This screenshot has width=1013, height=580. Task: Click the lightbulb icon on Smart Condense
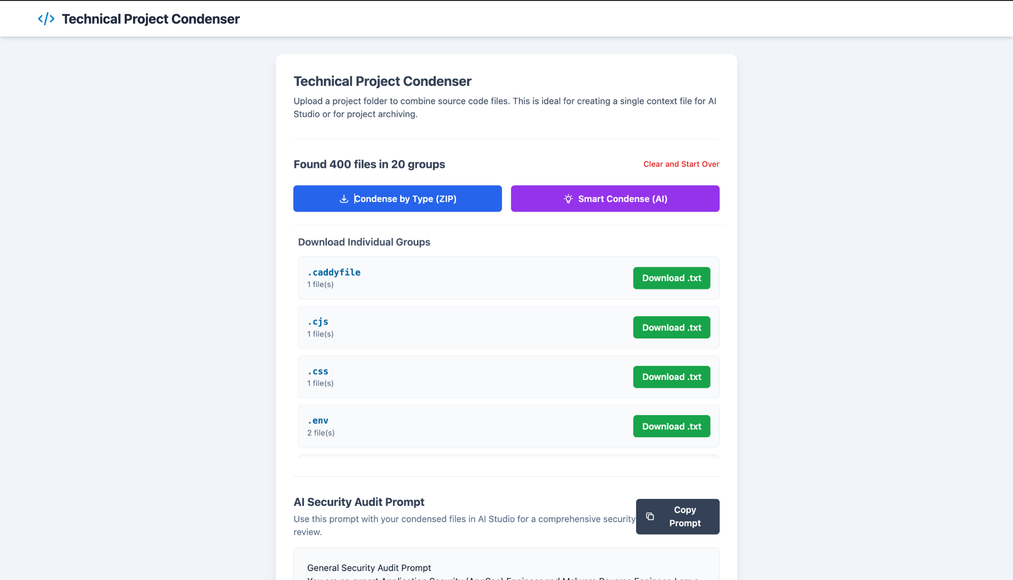coord(568,199)
